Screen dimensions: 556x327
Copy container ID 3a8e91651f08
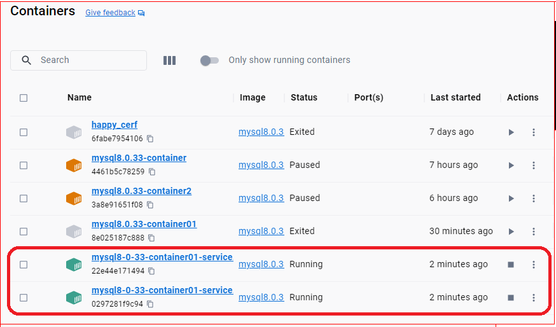tap(150, 205)
